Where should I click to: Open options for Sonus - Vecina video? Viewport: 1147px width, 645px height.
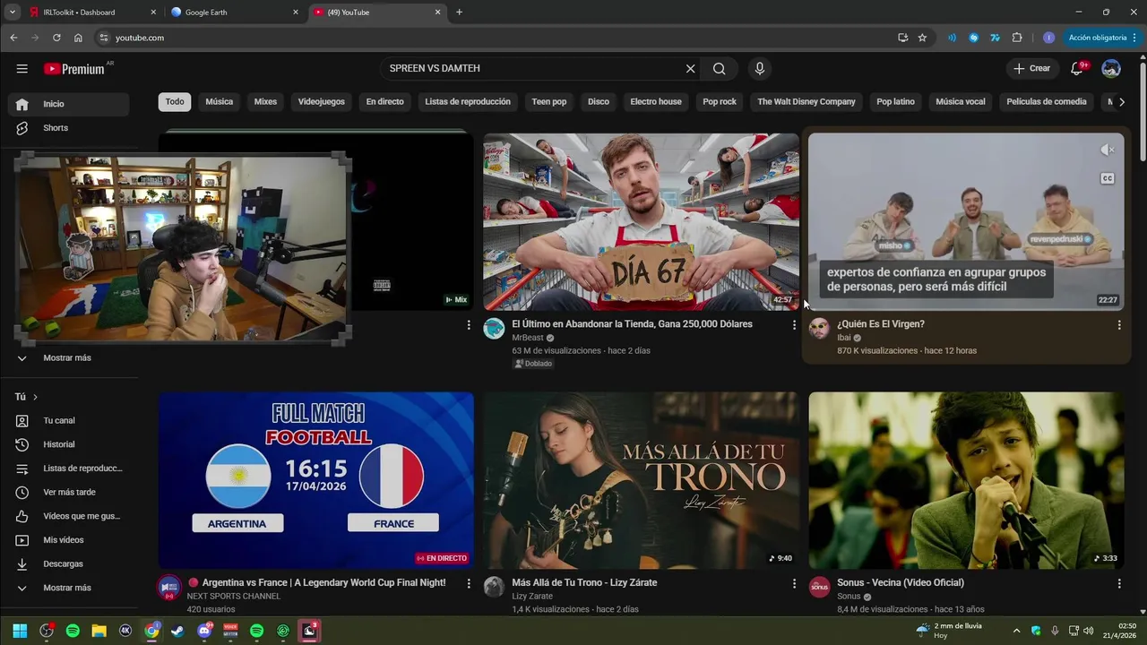click(1119, 583)
